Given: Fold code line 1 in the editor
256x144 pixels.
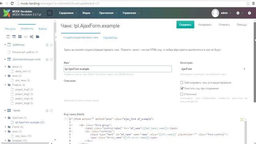Looking at the screenshot, I should [72, 119].
